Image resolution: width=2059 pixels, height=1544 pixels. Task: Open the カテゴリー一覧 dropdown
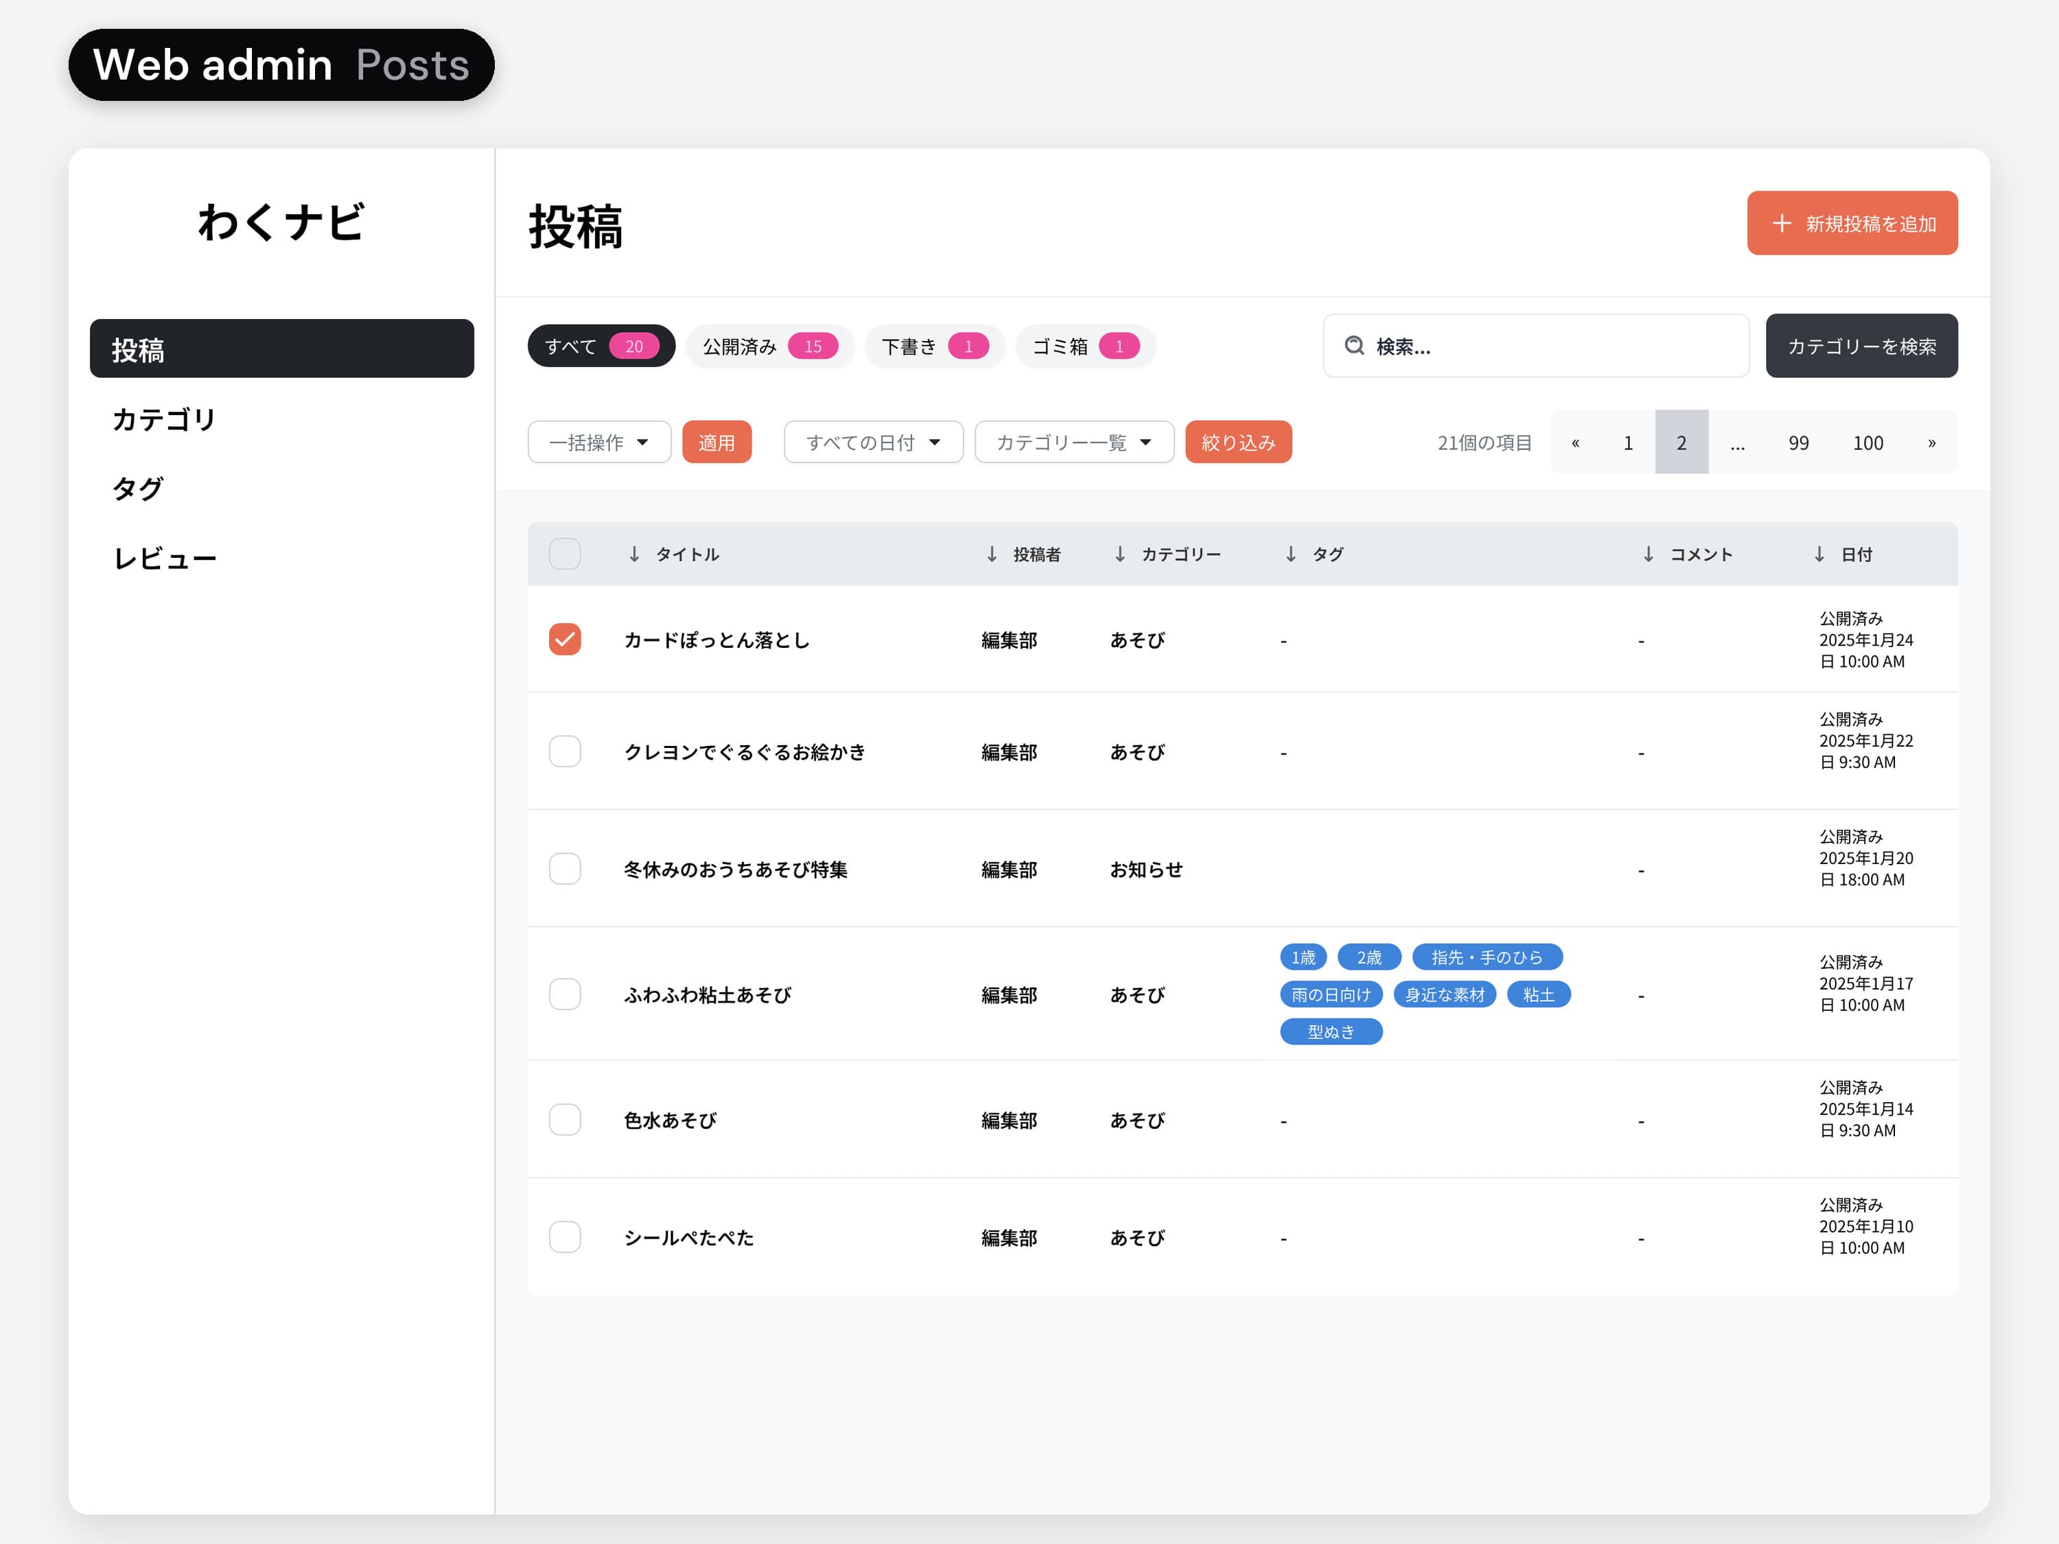click(x=1074, y=442)
